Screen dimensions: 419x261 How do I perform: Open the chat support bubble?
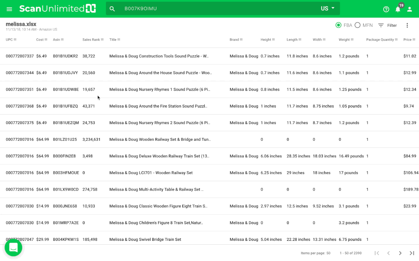(13, 248)
